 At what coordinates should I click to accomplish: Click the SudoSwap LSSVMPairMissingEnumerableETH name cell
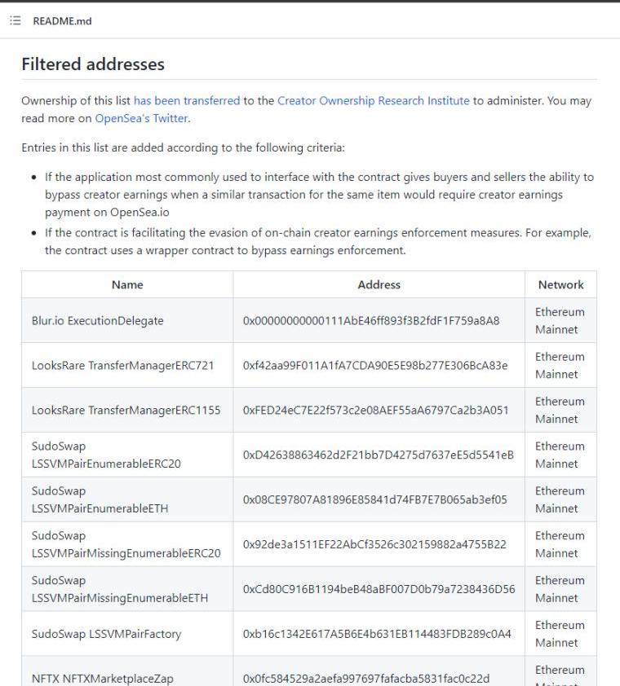119,589
